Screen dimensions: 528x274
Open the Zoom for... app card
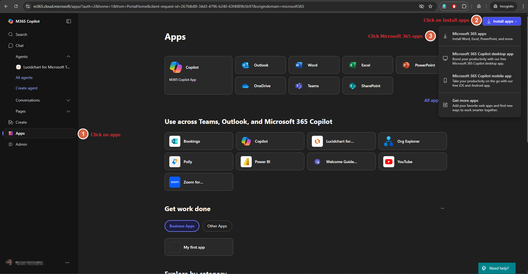click(199, 182)
